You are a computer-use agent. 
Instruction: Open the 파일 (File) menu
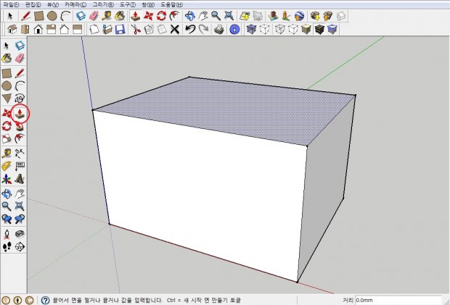(x=10, y=4)
